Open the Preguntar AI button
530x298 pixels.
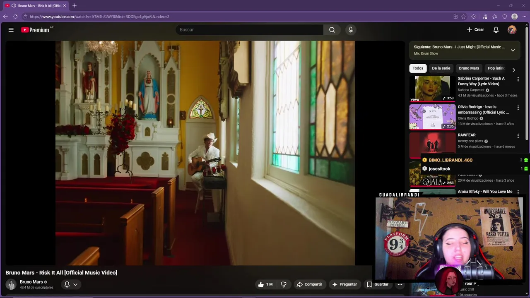[344, 284]
